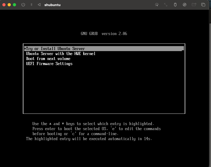Click the 'GNU GRUB version 2.06' heading
The image size is (211, 167).
coord(104,34)
